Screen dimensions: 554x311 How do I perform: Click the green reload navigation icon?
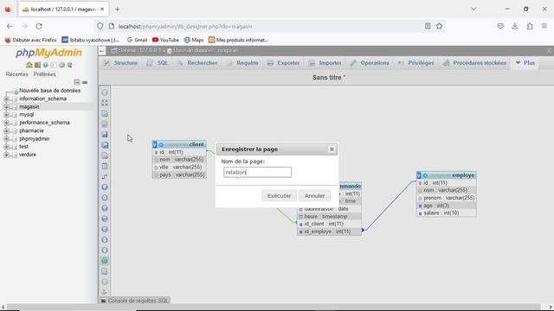70,65
